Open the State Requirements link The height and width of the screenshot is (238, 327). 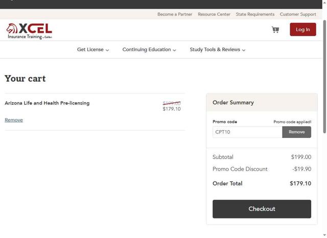point(255,14)
